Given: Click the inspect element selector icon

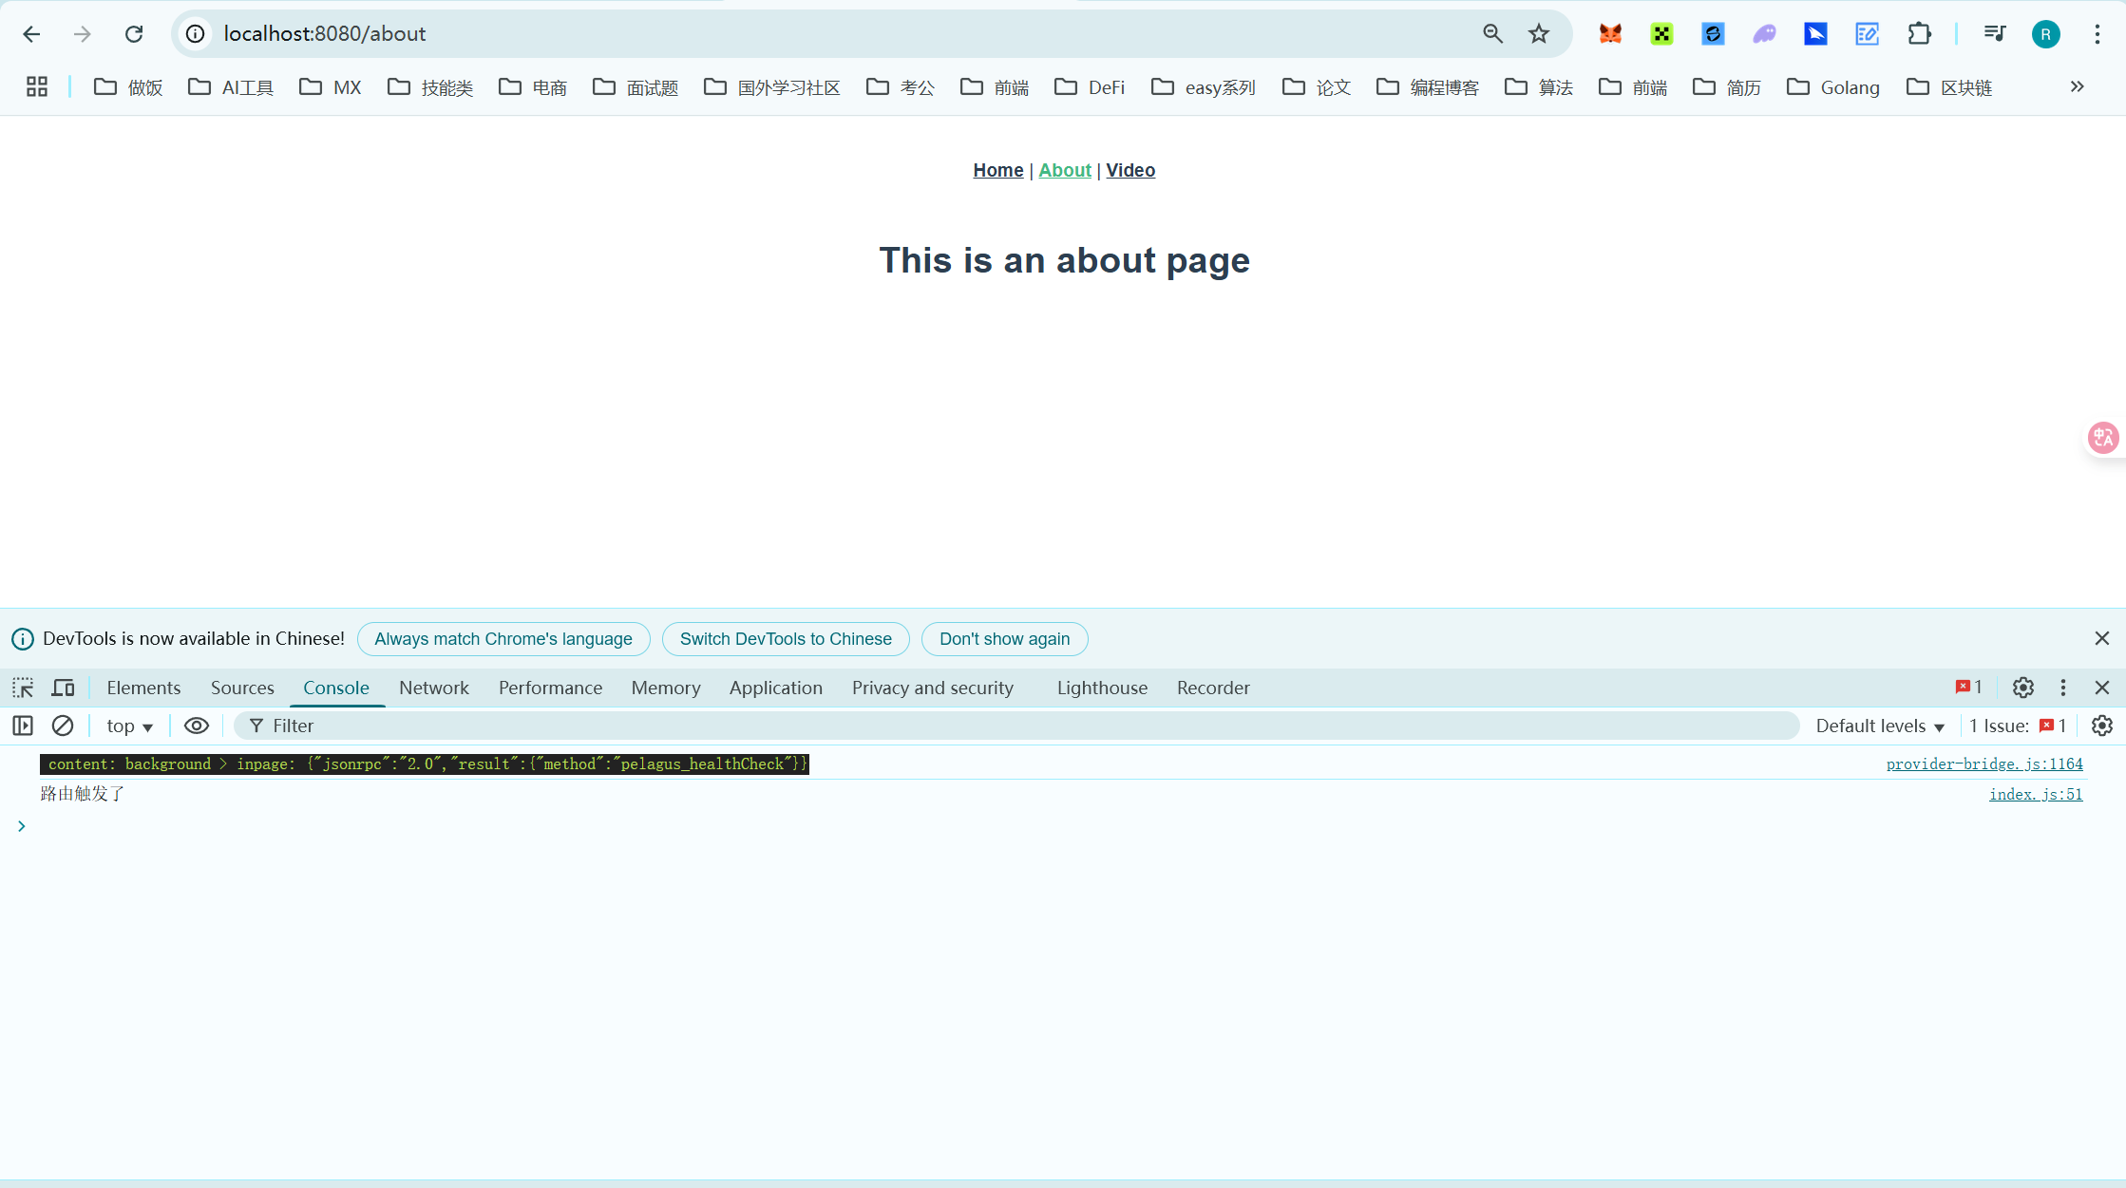Looking at the screenshot, I should 23,688.
